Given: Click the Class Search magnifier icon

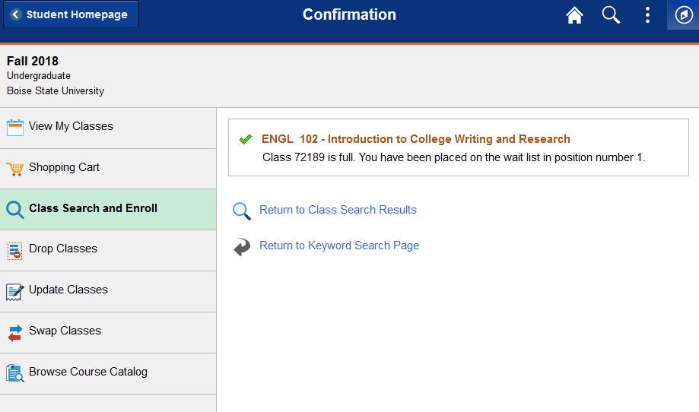Looking at the screenshot, I should 14,209.
